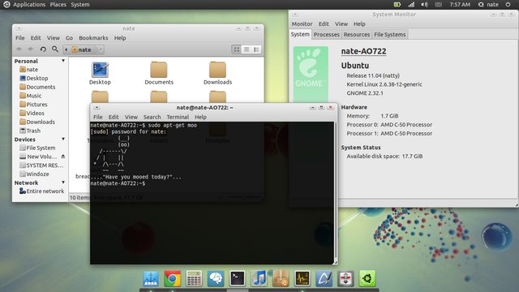
Task: Open the pen drawing icon in dock
Action: point(324,278)
